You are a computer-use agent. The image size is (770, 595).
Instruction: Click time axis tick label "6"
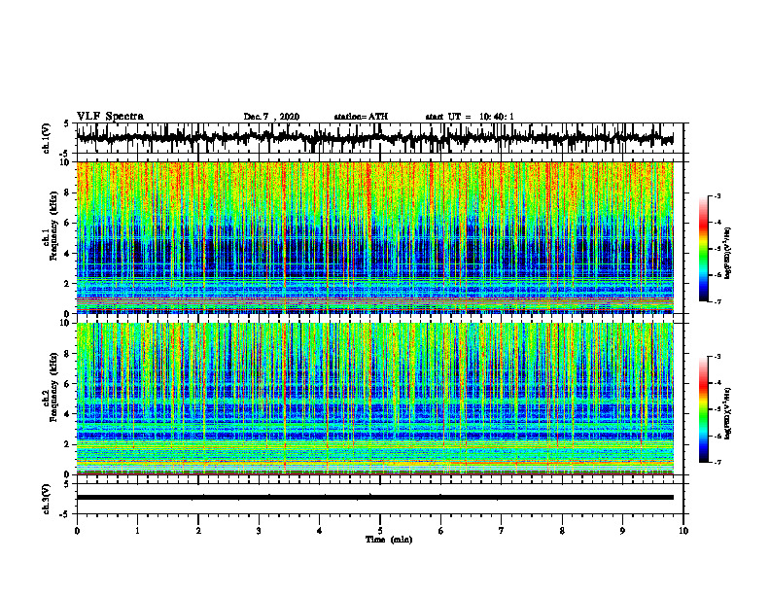pyautogui.click(x=440, y=531)
